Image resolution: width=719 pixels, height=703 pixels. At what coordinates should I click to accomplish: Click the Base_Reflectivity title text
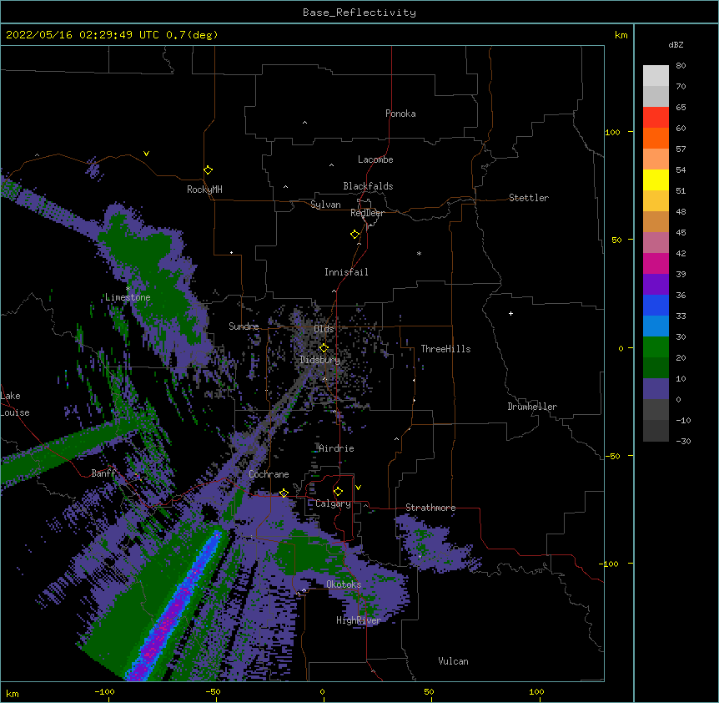pos(359,13)
